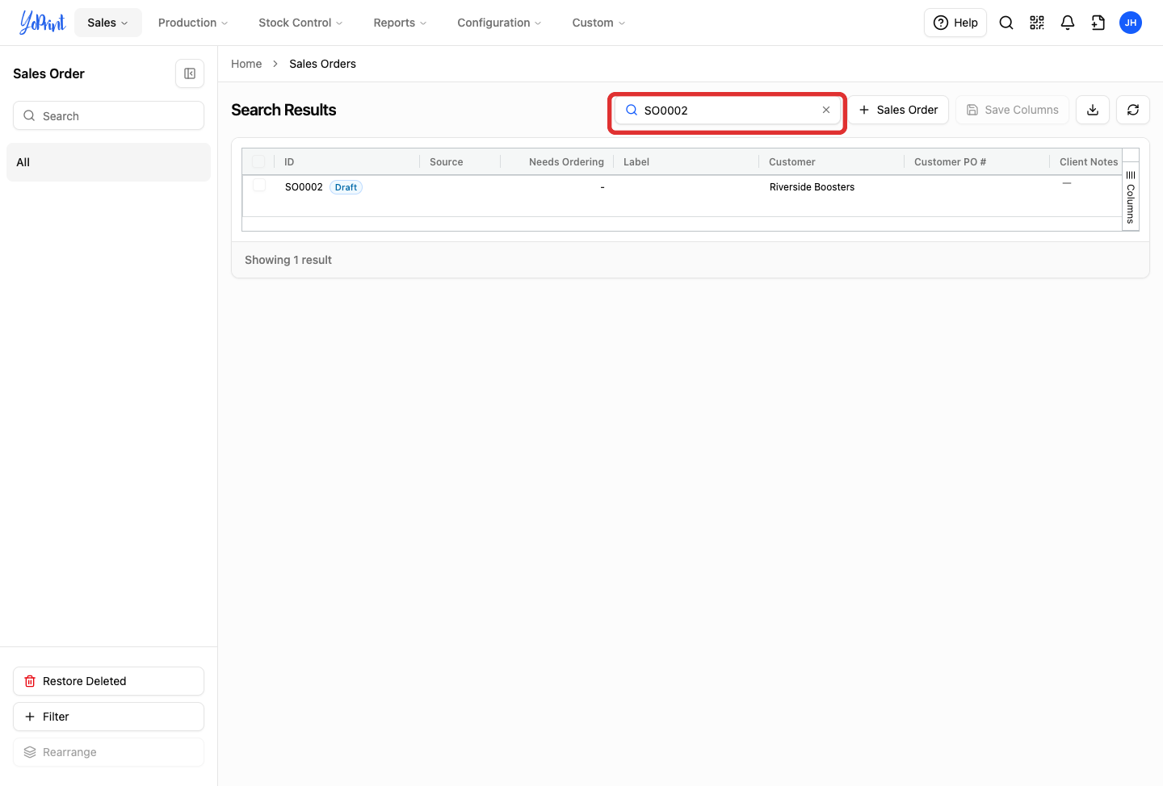This screenshot has width=1163, height=786.
Task: Open the QR code scanner icon
Action: [x=1037, y=23]
